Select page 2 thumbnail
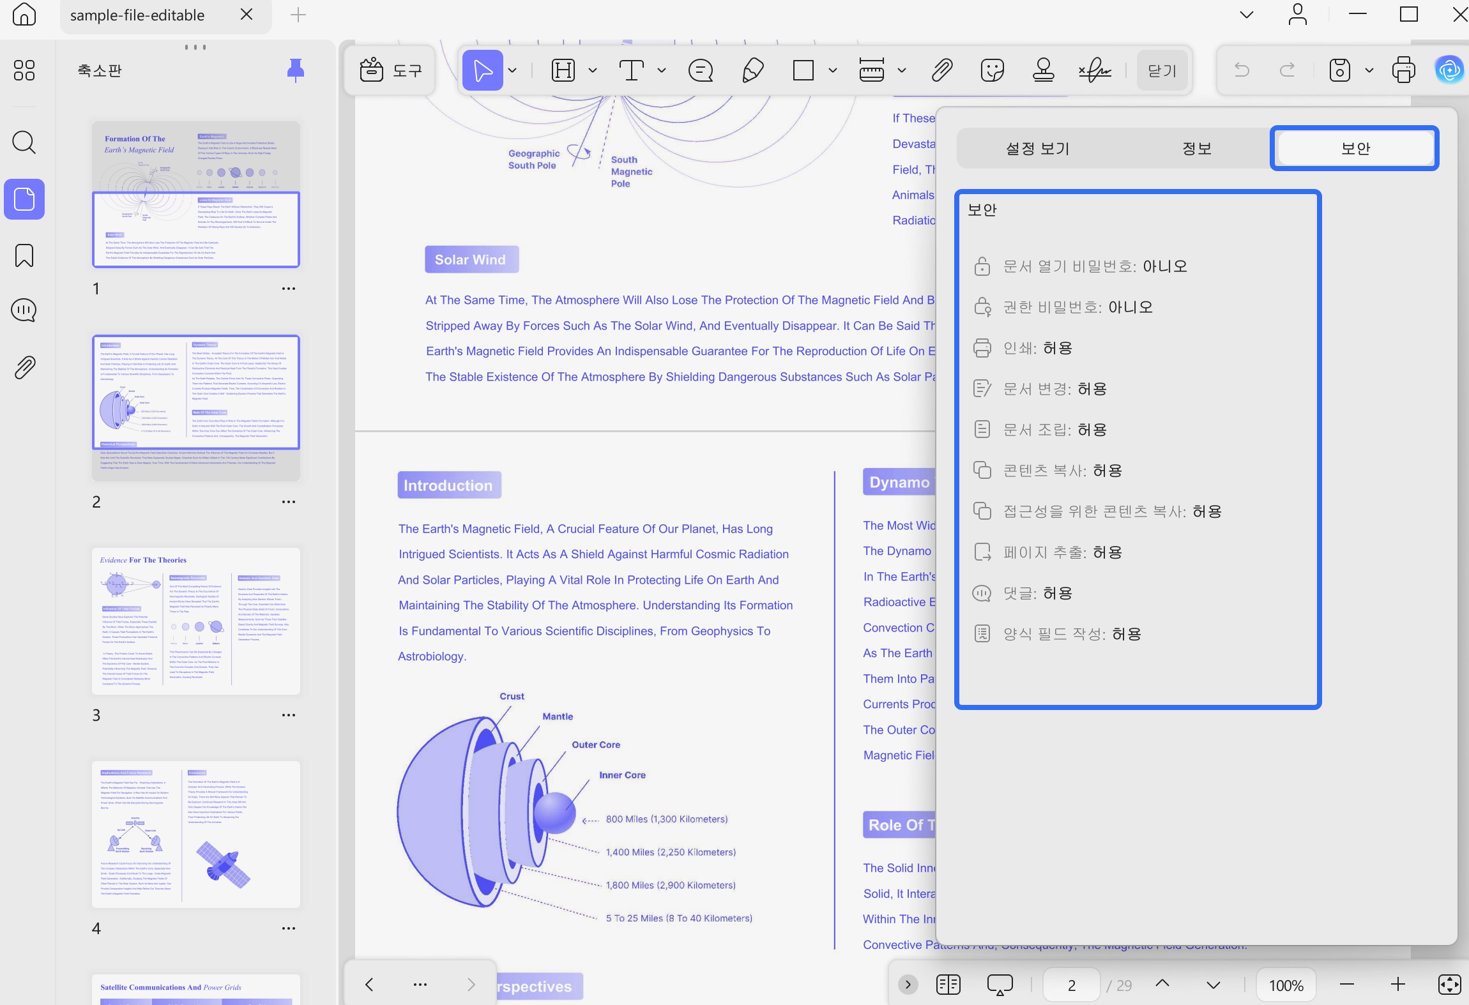 [x=195, y=407]
